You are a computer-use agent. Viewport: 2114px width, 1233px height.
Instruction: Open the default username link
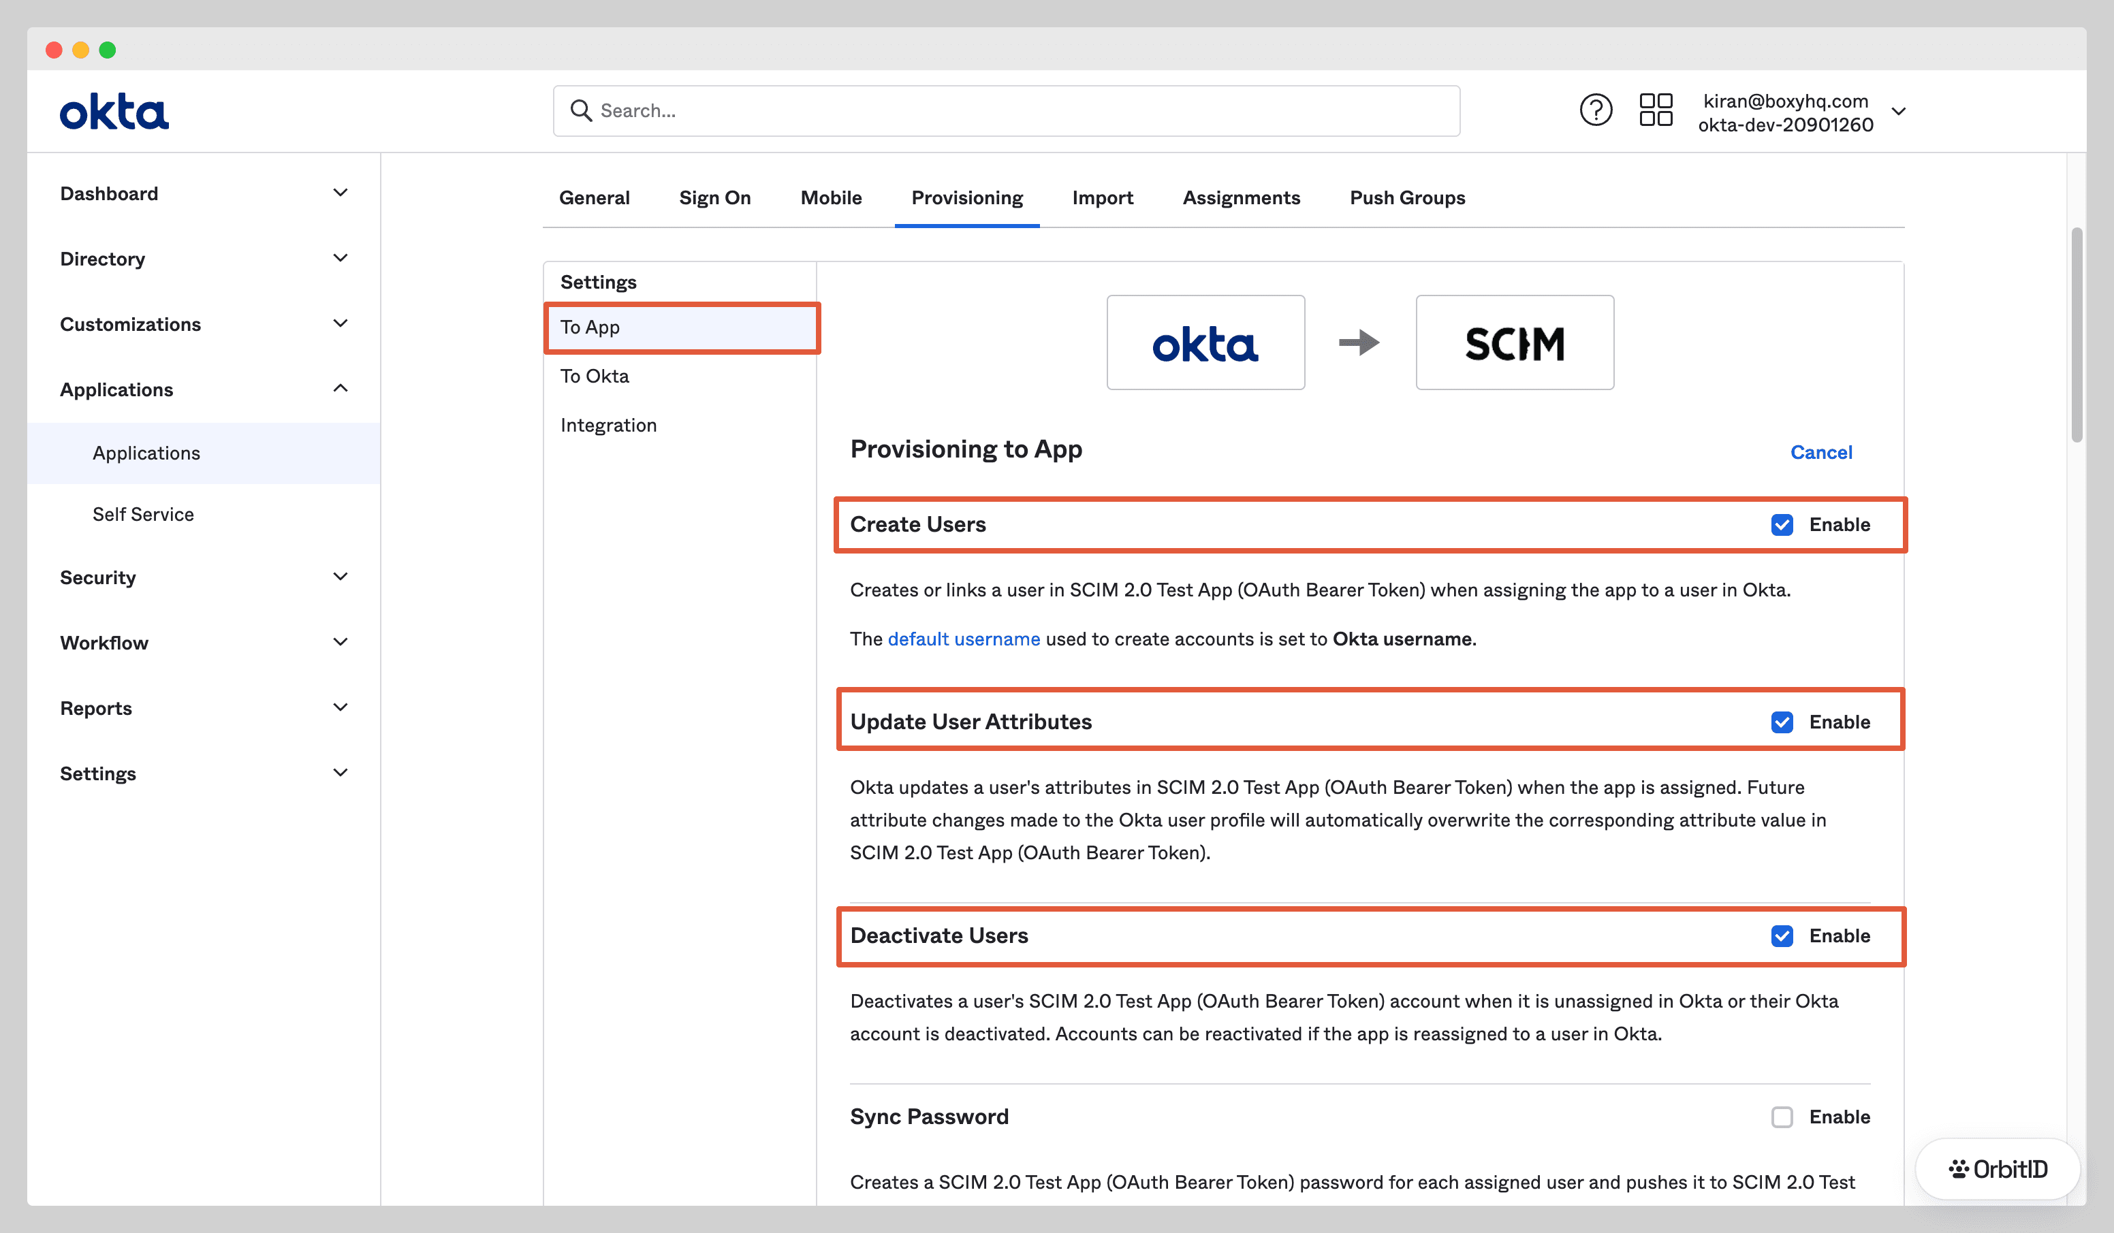pos(963,639)
